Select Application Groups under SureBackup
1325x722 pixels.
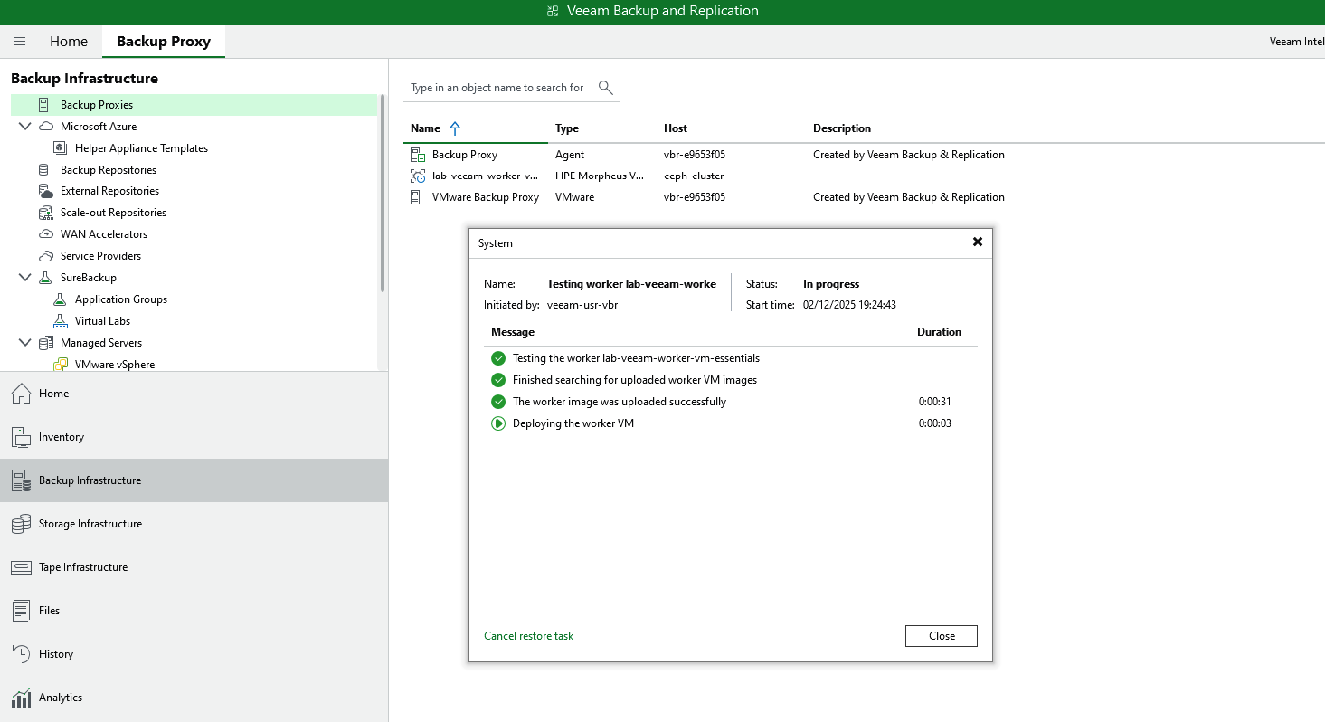(121, 299)
